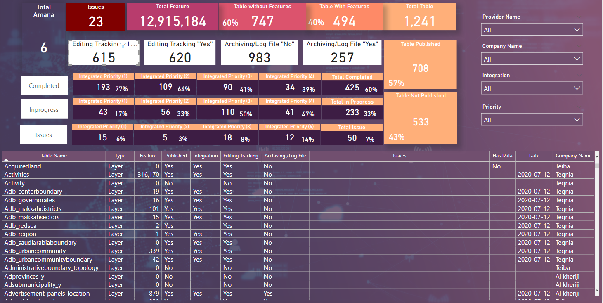Click the Table Not Published card
Viewport: 603px width, 303px height.
421,118
